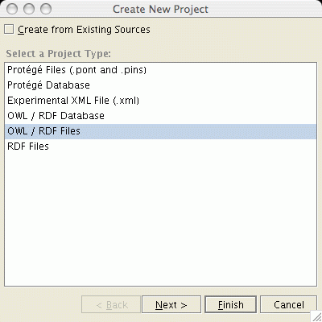Select the highlighted OWL / RDF Files item
The image size is (322, 322).
tap(160, 131)
